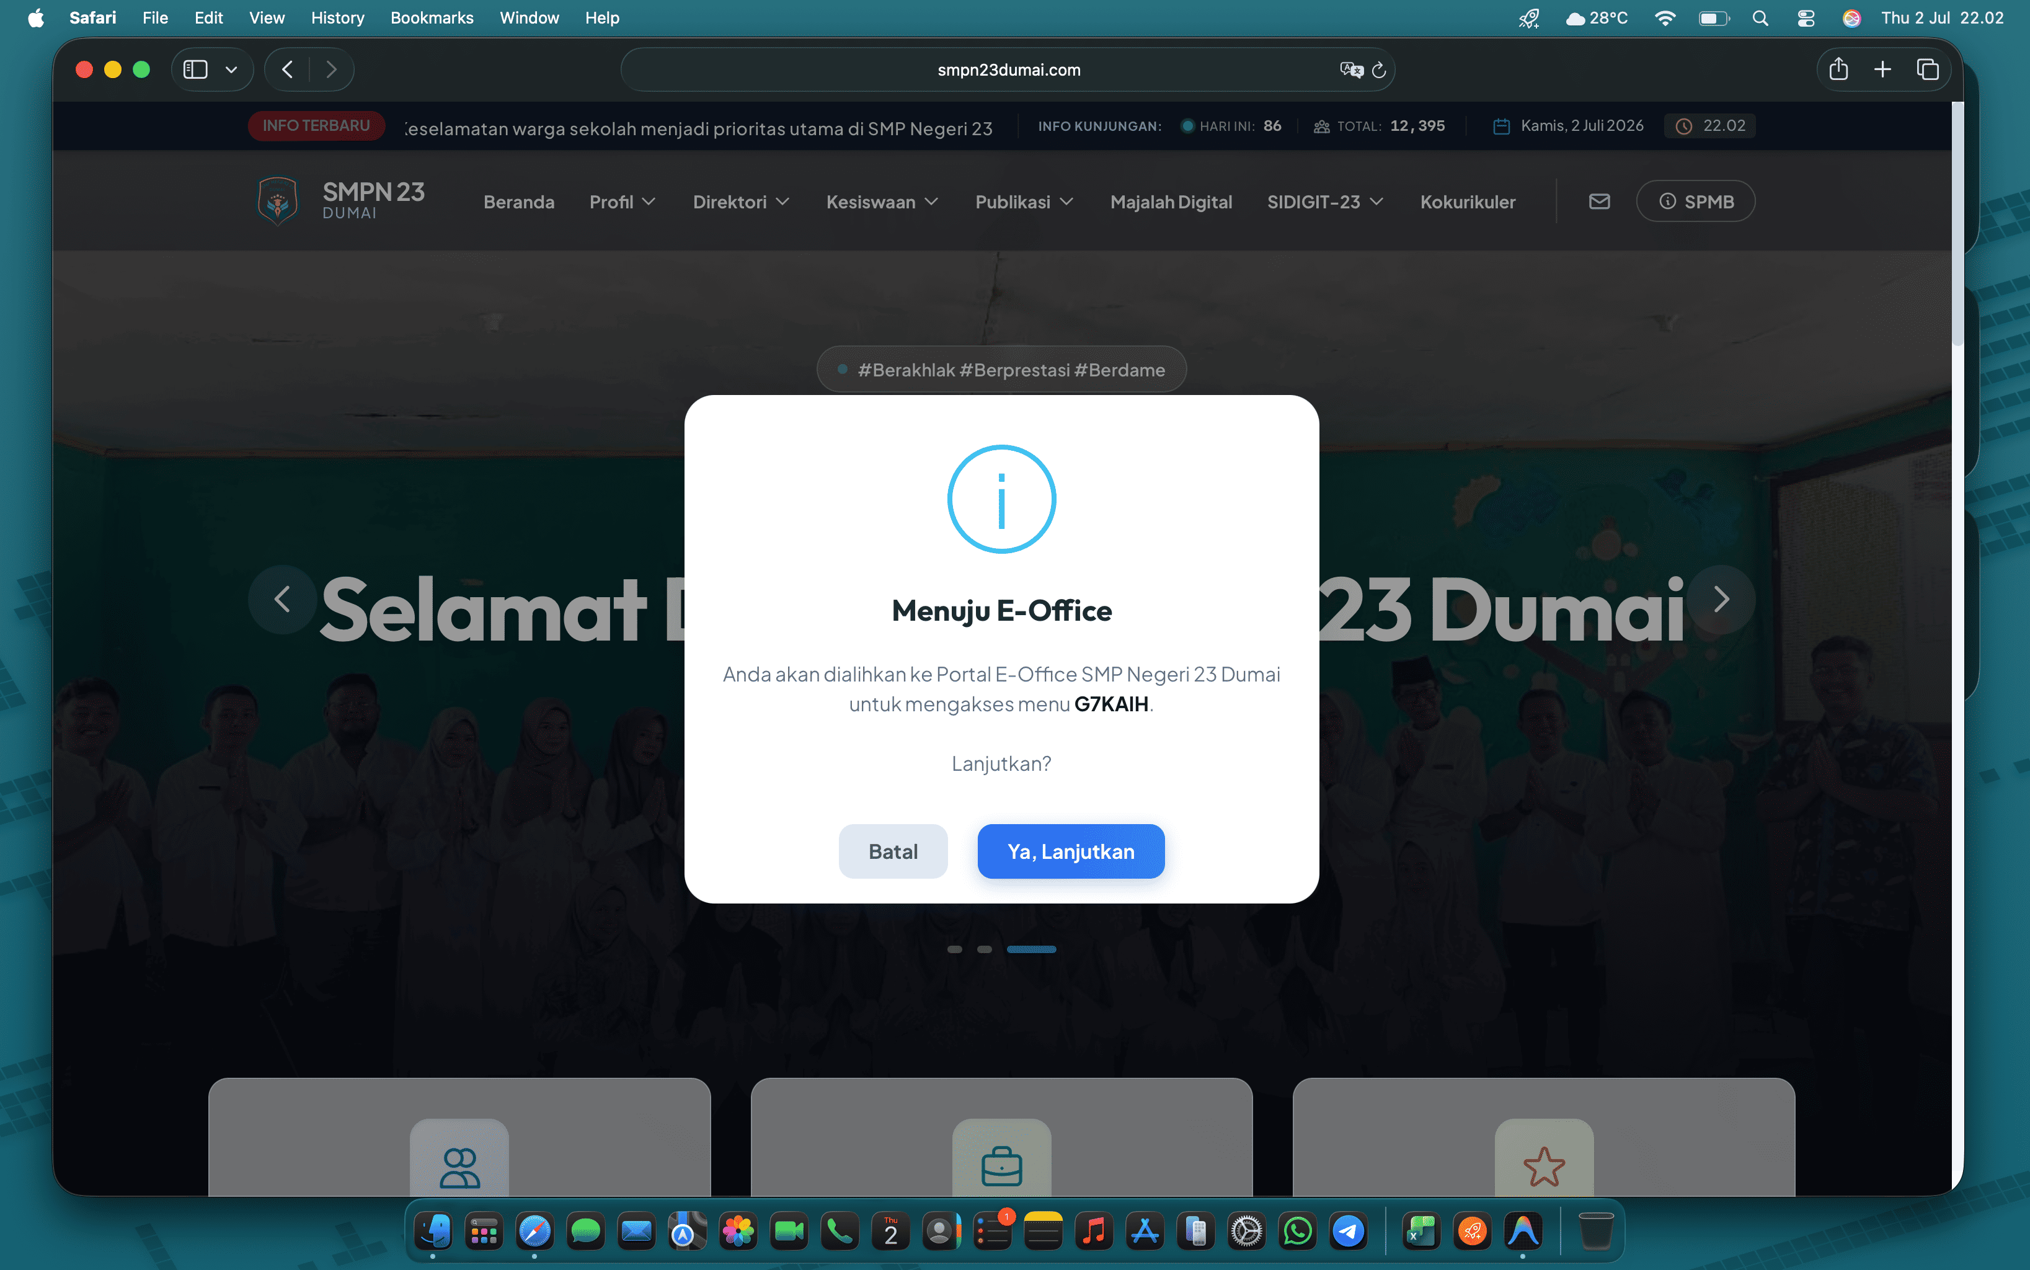This screenshot has width=2030, height=1270.
Task: Open System Settings from the dock
Action: [1246, 1232]
